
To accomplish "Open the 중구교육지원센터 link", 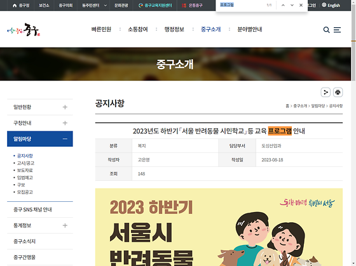I will [x=155, y=5].
